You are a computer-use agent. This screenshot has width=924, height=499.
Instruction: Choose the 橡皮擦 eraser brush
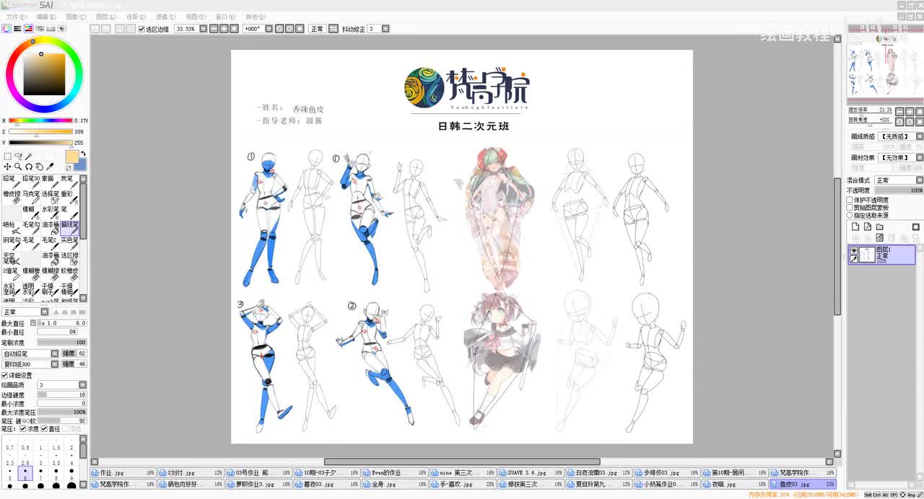click(x=11, y=197)
